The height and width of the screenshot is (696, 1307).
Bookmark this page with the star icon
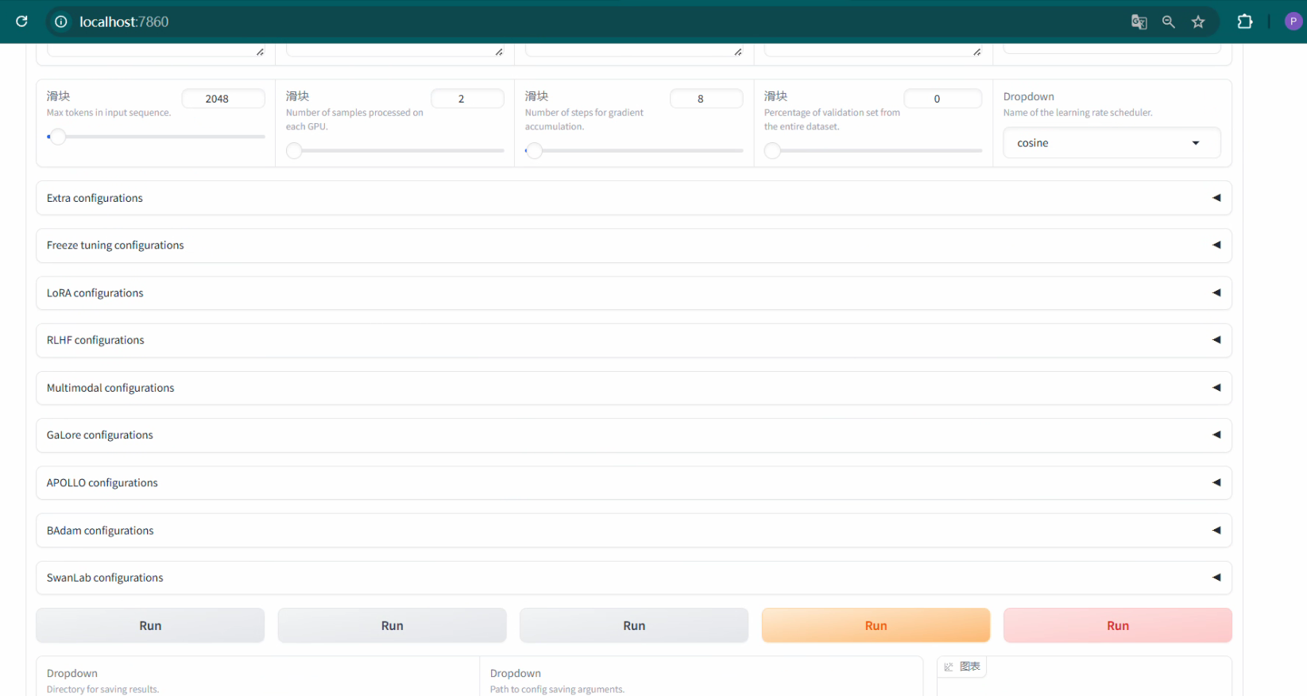pyautogui.click(x=1198, y=21)
